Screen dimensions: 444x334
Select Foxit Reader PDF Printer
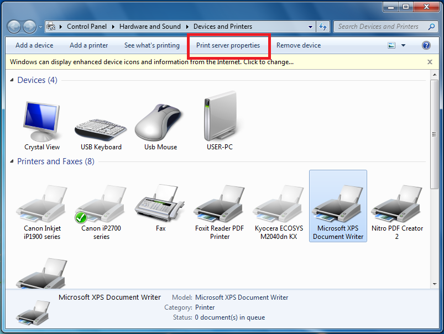click(x=220, y=212)
